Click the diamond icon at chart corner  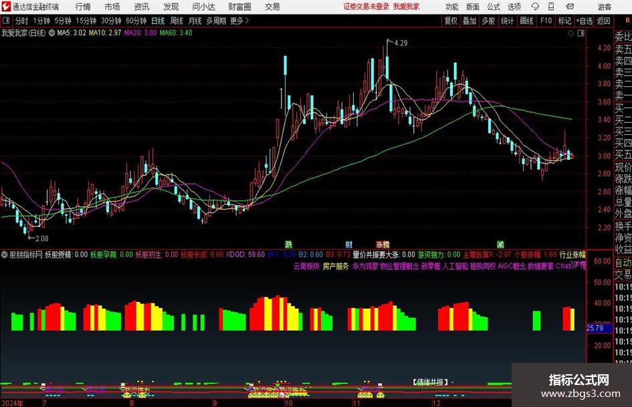point(570,33)
